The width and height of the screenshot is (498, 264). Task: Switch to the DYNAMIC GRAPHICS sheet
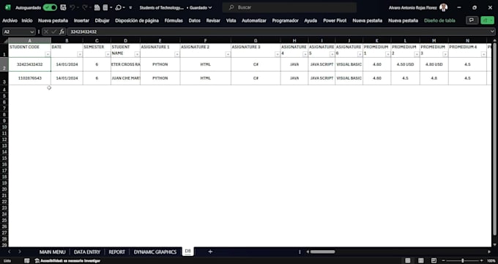(155, 252)
